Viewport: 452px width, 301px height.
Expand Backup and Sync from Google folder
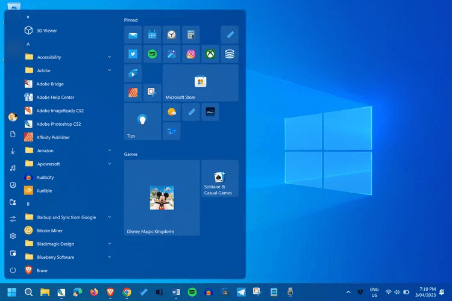(x=67, y=217)
